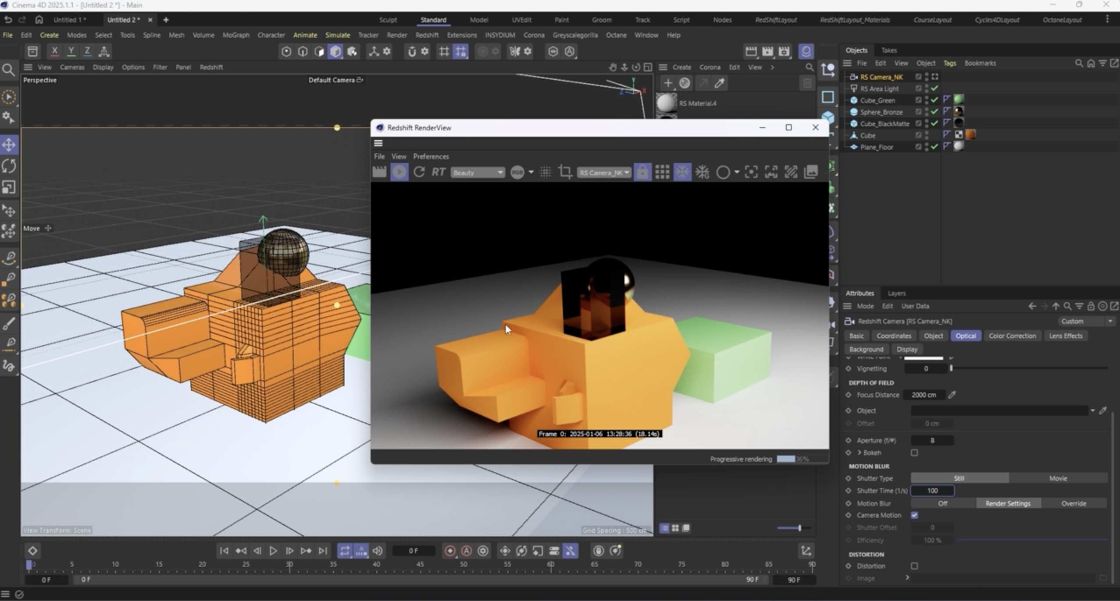Viewport: 1120px width, 601px height.
Task: Select the Scale tool in left toolbar
Action: [9, 187]
